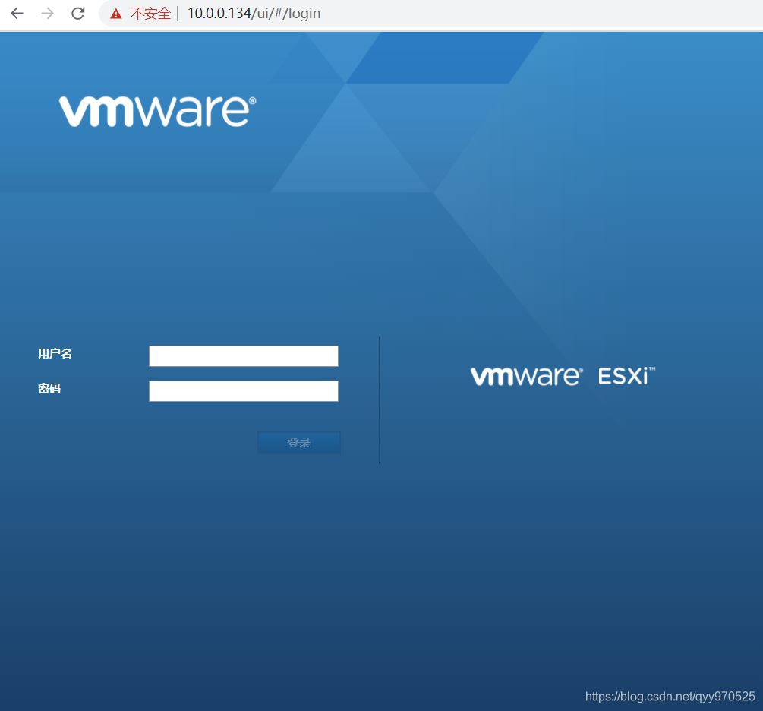Click the browser back arrow
The height and width of the screenshot is (711, 763).
coord(17,14)
